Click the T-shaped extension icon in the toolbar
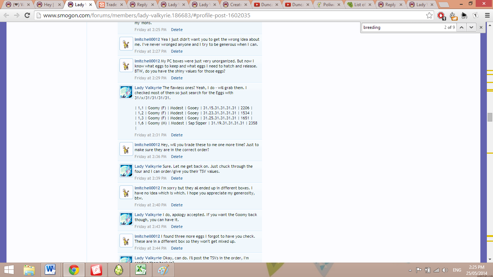This screenshot has width=493, height=277. 476,15
